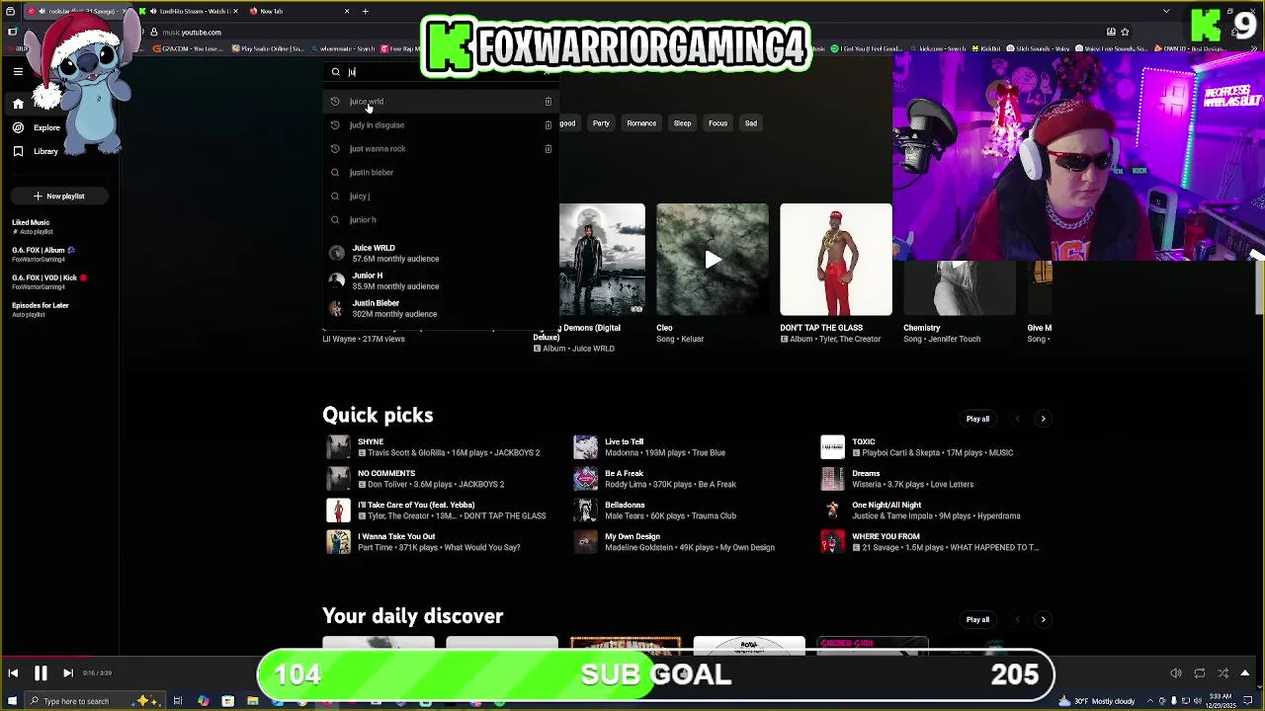Delete the 'just wanna rock' history entry

(x=548, y=149)
